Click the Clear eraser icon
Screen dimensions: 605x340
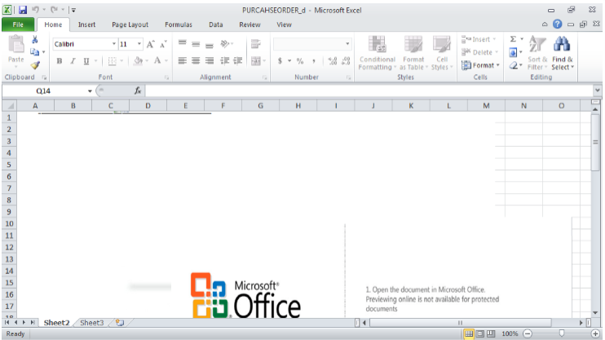point(513,65)
